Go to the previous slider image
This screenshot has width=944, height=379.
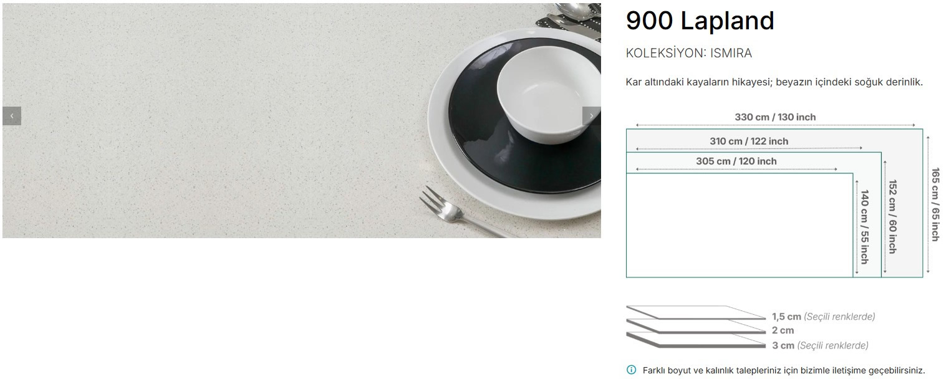pyautogui.click(x=12, y=116)
